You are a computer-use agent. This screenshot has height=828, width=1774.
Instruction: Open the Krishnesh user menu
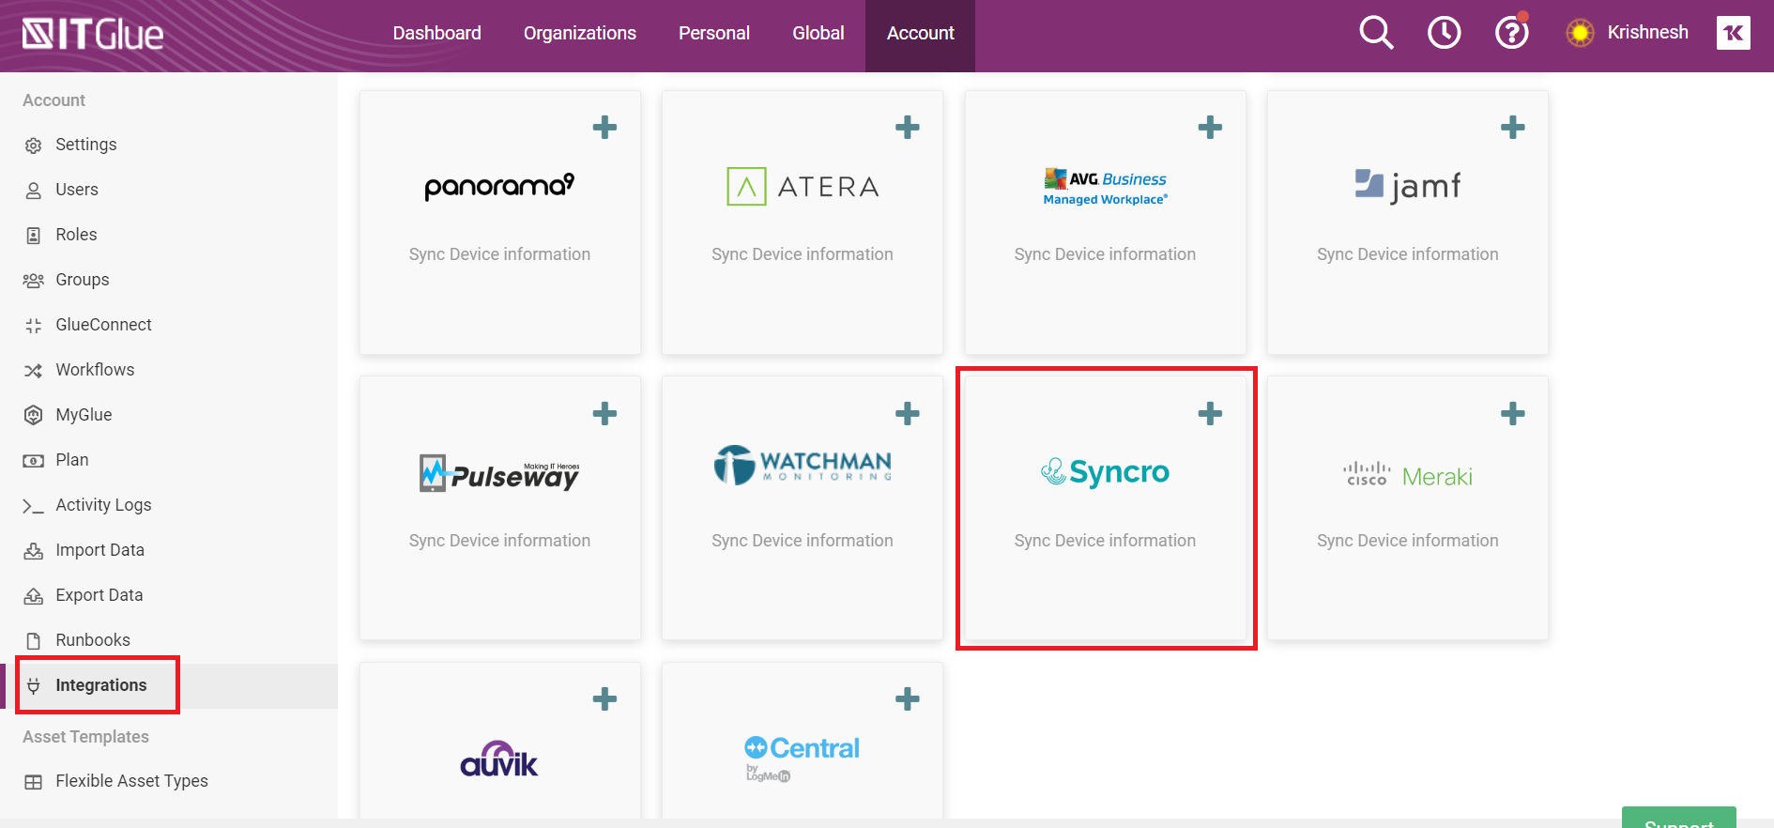pos(1647,32)
